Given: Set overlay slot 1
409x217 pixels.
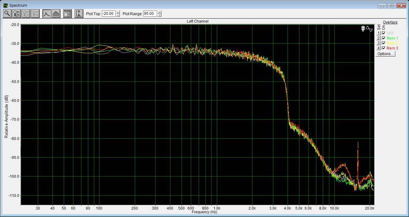Looking at the screenshot, I should [378, 33].
